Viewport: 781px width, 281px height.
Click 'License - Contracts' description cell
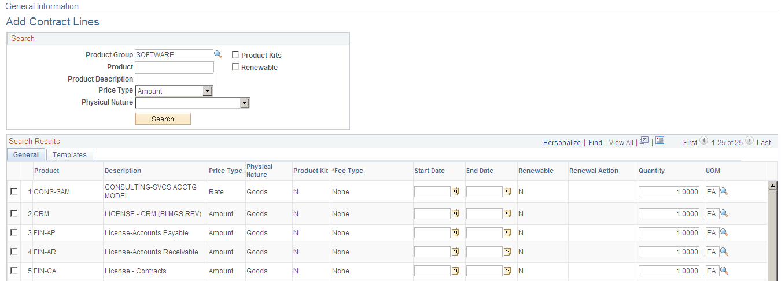coord(135,271)
